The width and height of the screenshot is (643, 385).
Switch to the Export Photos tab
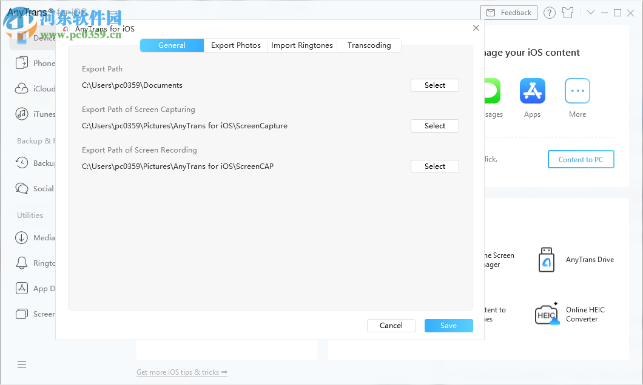pos(236,45)
